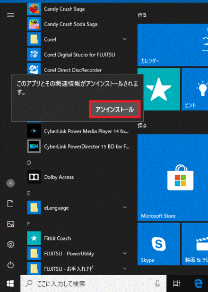
Task: Launch Microsoft Edge from the taskbar
Action: coord(198,284)
